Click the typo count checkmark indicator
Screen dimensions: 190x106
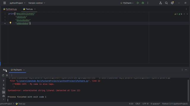point(180,14)
